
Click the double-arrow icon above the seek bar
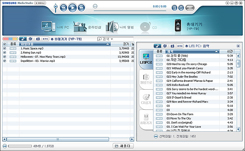pyautogui.click(x=95, y=6)
